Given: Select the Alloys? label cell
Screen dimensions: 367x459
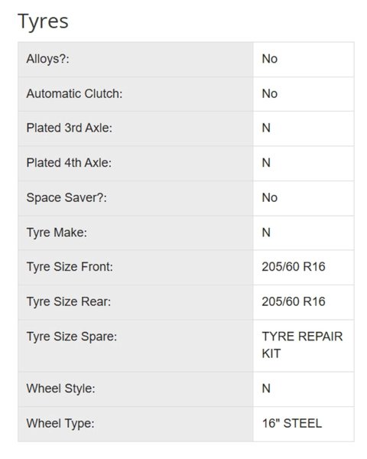Looking at the screenshot, I should (135, 60).
